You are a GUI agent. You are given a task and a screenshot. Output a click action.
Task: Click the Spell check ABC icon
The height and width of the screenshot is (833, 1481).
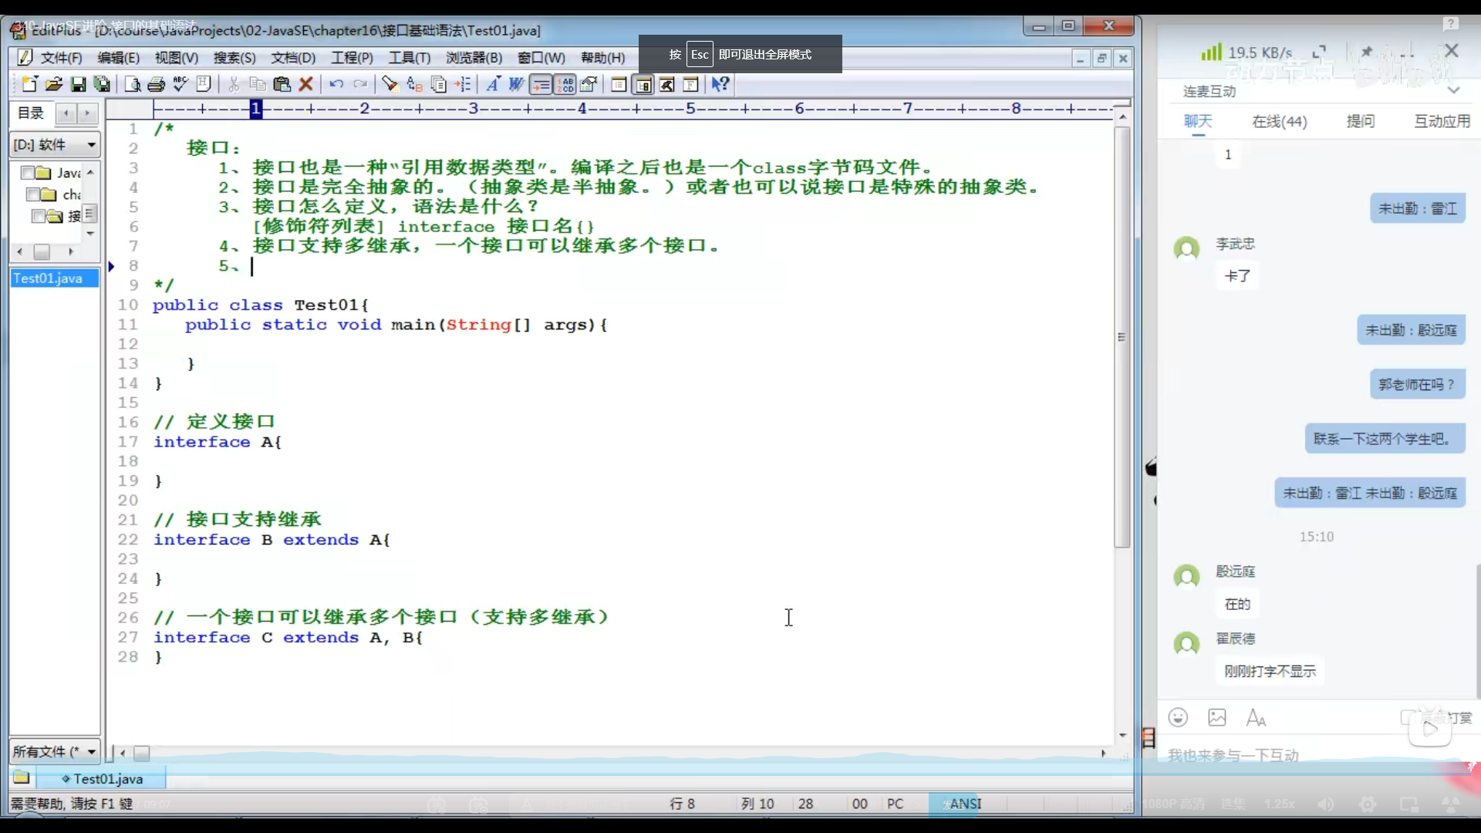pos(180,84)
